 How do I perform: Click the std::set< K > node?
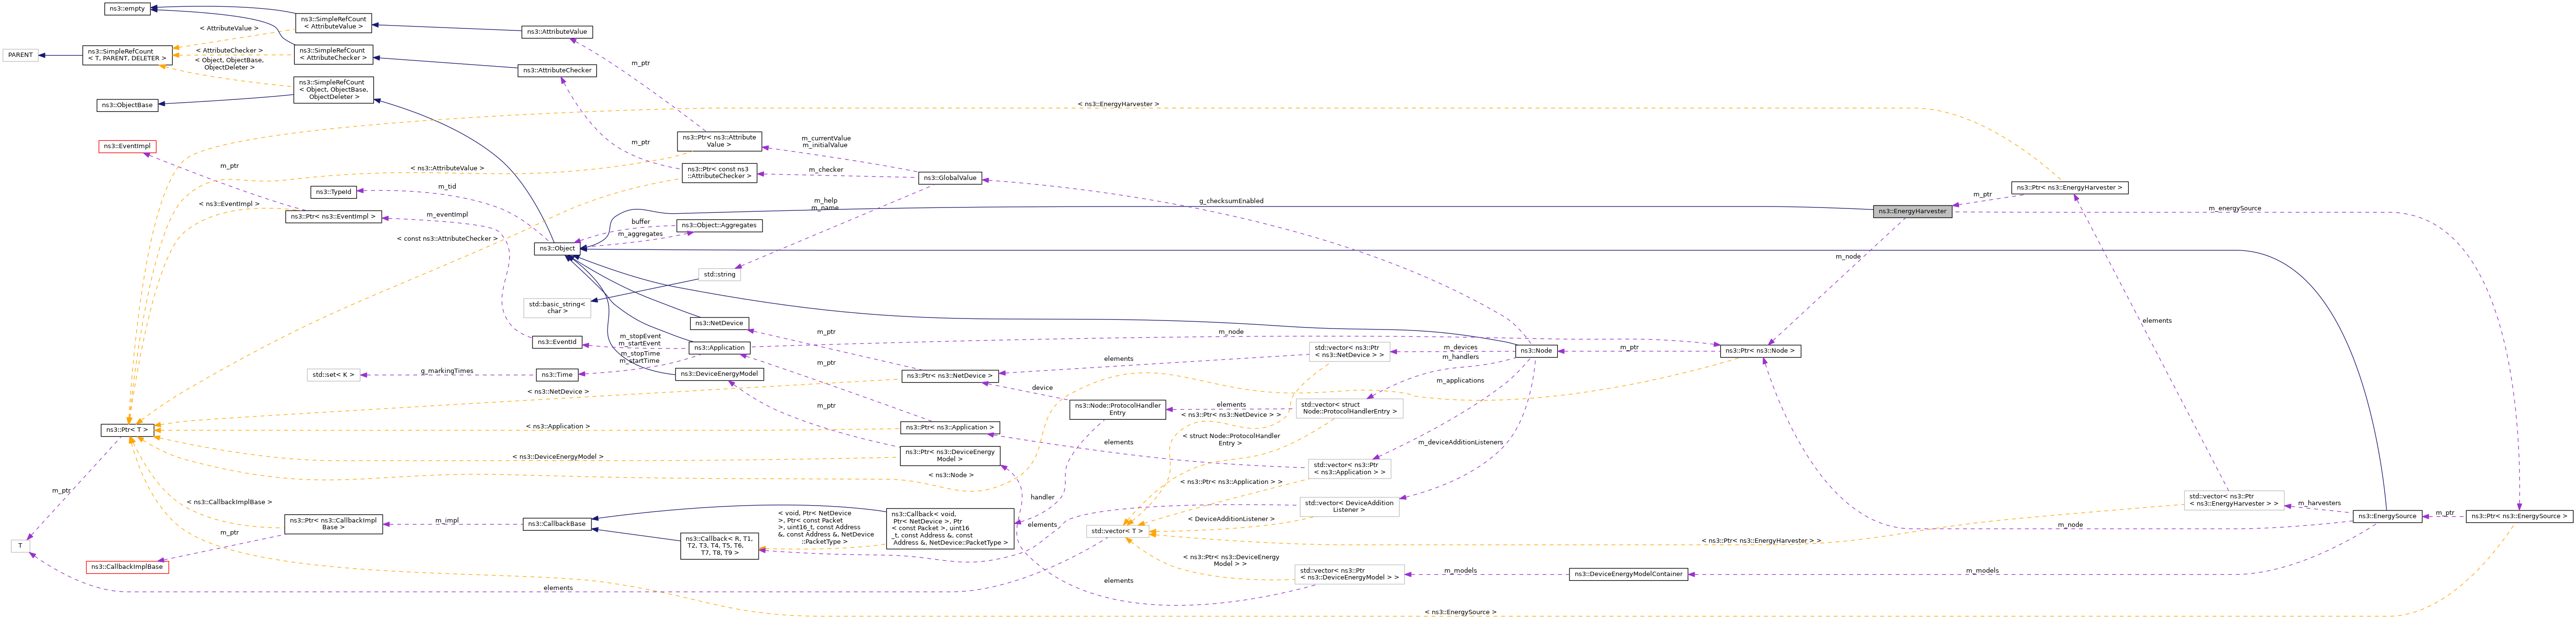[x=333, y=375]
